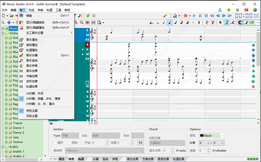
Task: Toggle the 循环 loop checkbox
Action: (55, 143)
